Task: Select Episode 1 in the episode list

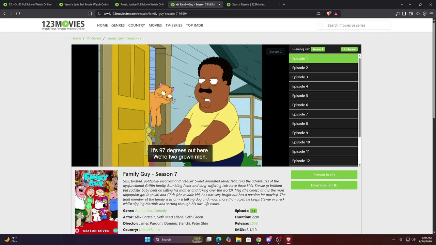Action: pyautogui.click(x=323, y=59)
